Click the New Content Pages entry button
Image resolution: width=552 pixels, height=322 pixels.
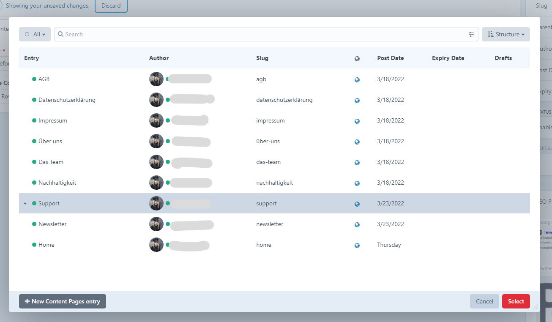point(62,301)
